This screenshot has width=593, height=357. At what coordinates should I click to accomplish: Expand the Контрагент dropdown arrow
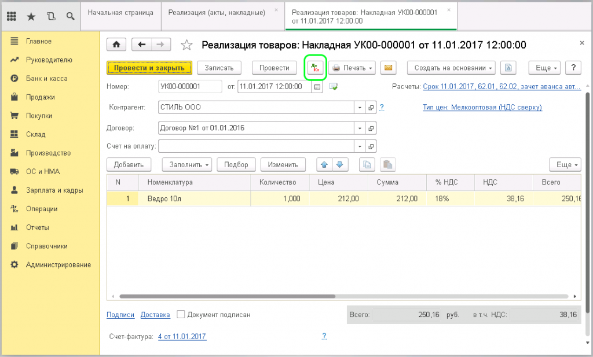pos(360,108)
